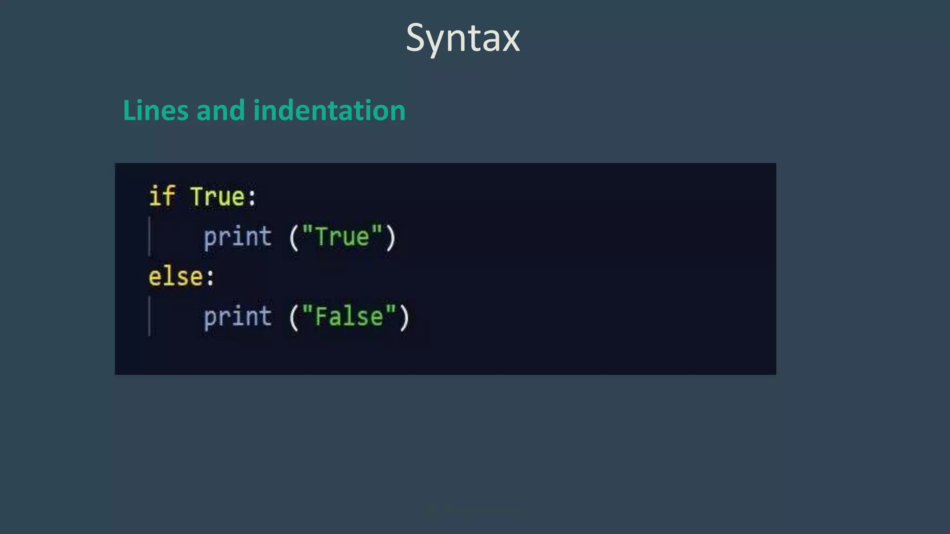Click the print ("False") code line
Viewport: 950px width, 534px height.
(x=307, y=318)
